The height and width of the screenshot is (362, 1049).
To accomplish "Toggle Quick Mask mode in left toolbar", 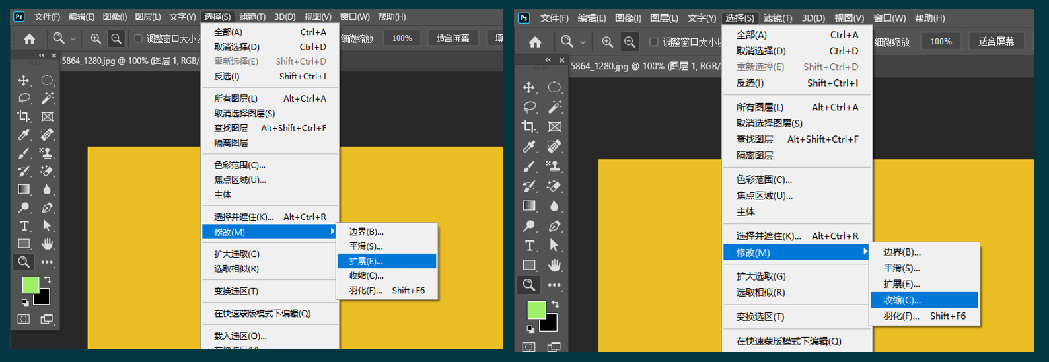I will tap(24, 319).
